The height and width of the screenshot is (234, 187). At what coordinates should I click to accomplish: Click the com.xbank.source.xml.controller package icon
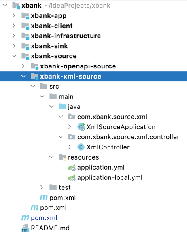72,137
